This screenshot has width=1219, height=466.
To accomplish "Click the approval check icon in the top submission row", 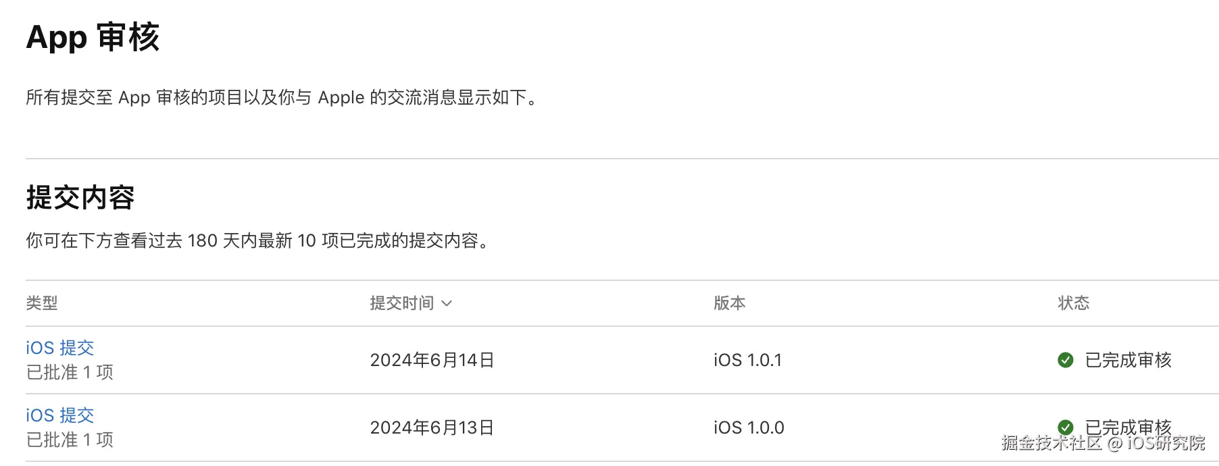I will [x=1066, y=360].
